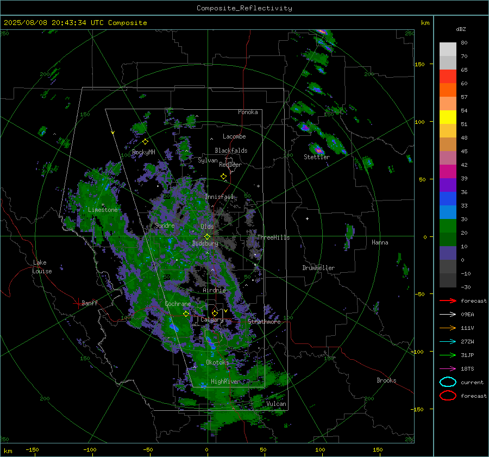Click the Blackfalds city label
Viewport: 489px width, 457px height.
coord(231,151)
